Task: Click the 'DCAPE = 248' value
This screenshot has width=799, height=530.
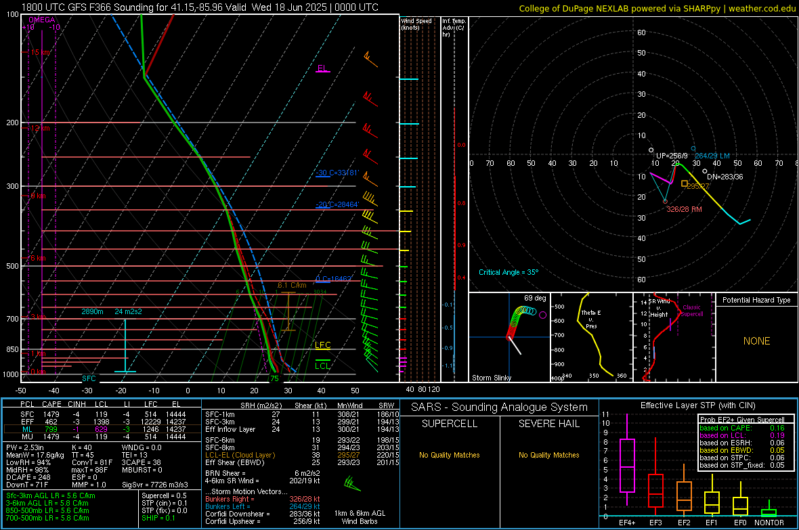Action: (28, 477)
